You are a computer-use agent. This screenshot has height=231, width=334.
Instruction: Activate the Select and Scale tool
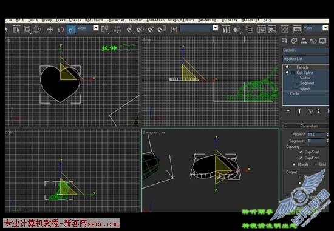point(71,29)
